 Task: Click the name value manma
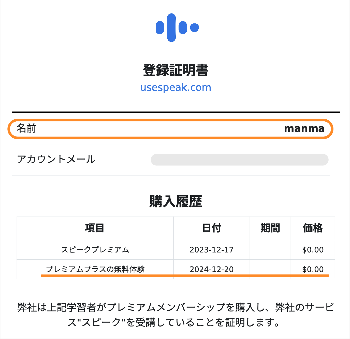tap(304, 129)
